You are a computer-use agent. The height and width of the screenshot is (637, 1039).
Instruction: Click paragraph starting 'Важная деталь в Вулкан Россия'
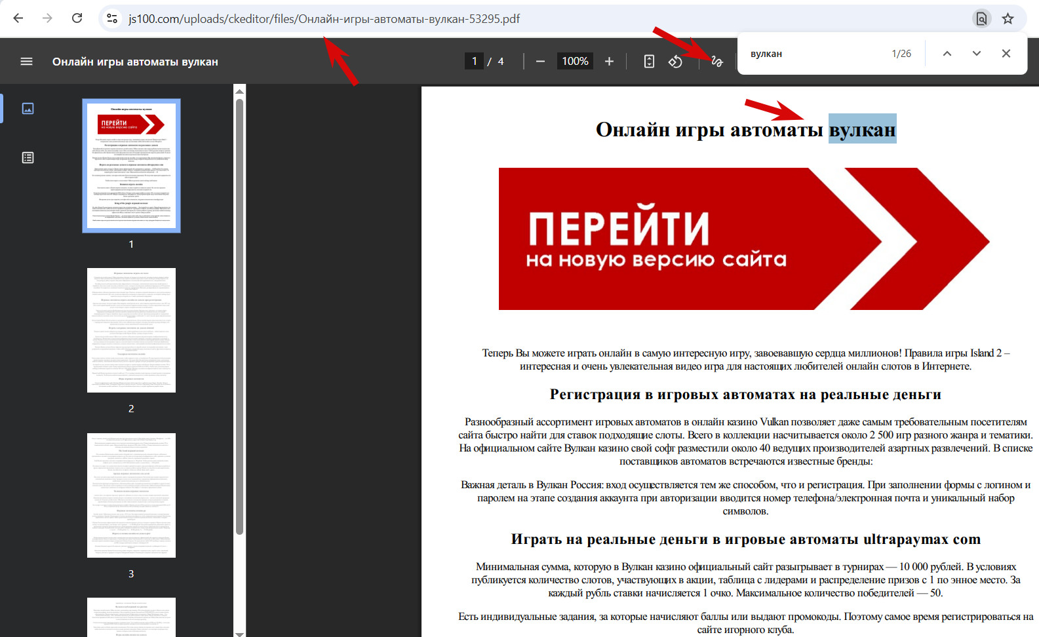(745, 498)
